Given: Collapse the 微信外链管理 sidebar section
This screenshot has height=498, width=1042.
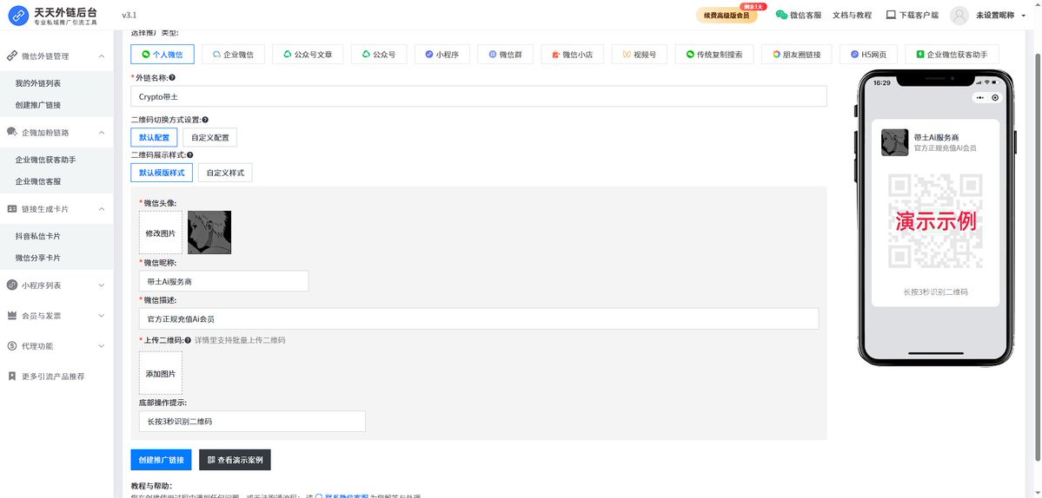Looking at the screenshot, I should (102, 56).
